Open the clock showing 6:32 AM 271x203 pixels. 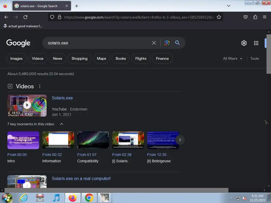[257, 198]
